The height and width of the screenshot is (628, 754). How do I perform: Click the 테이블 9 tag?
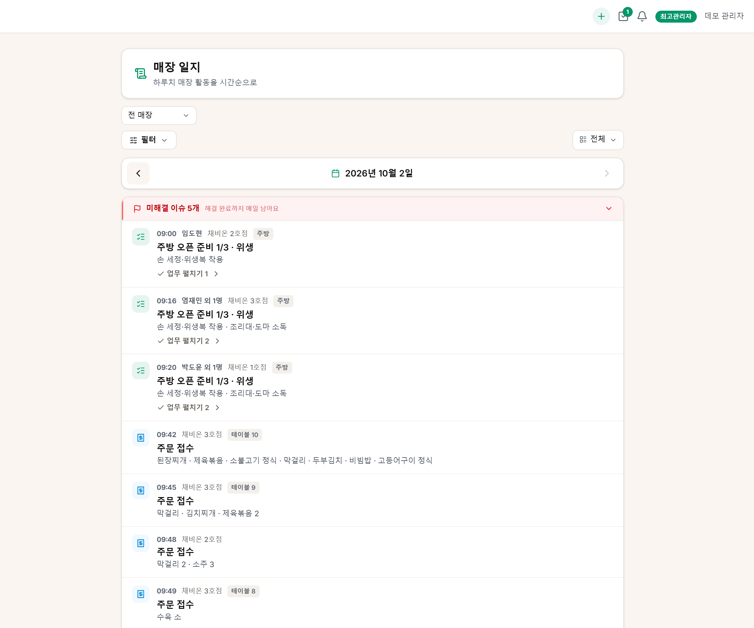pyautogui.click(x=243, y=487)
